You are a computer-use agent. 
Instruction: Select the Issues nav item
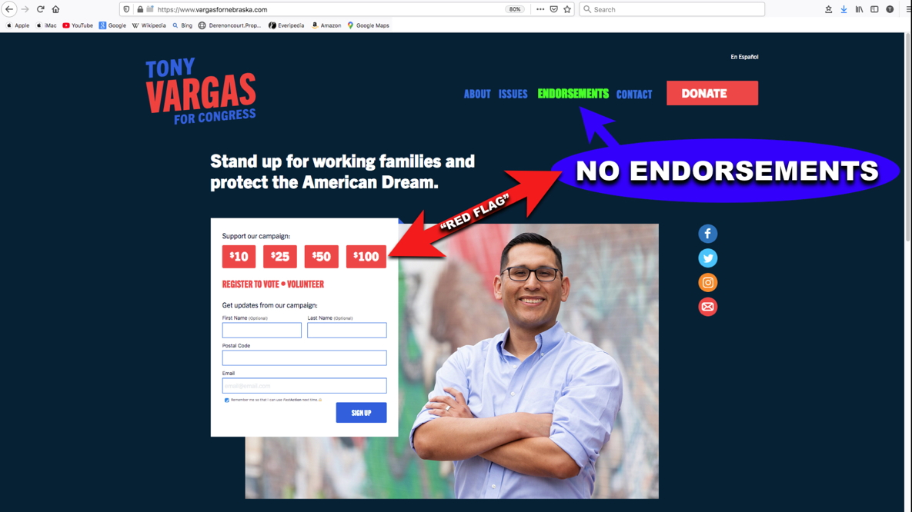pyautogui.click(x=513, y=94)
